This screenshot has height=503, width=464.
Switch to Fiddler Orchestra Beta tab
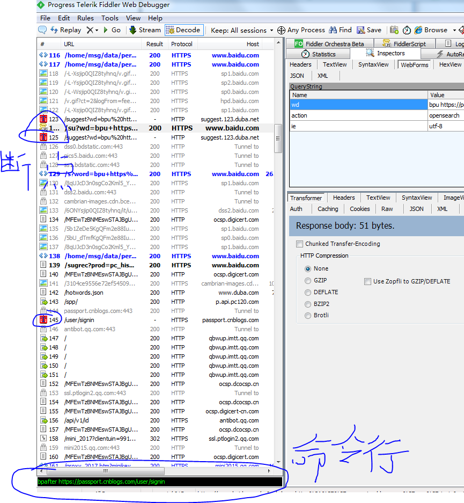(329, 43)
